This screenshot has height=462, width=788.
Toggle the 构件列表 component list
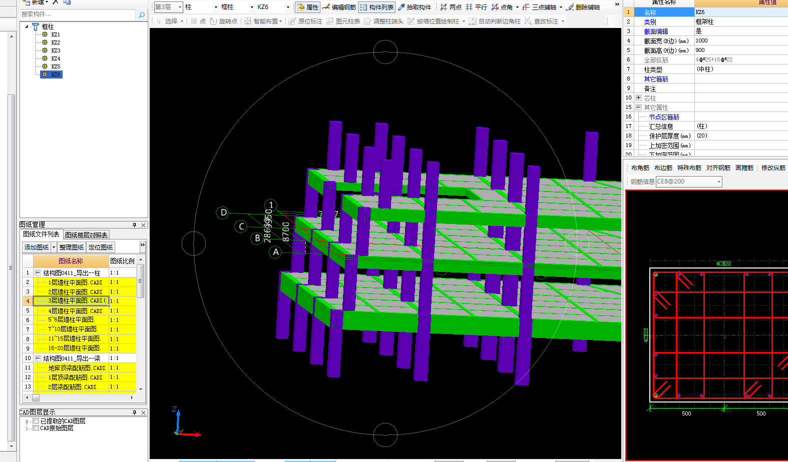(x=376, y=7)
